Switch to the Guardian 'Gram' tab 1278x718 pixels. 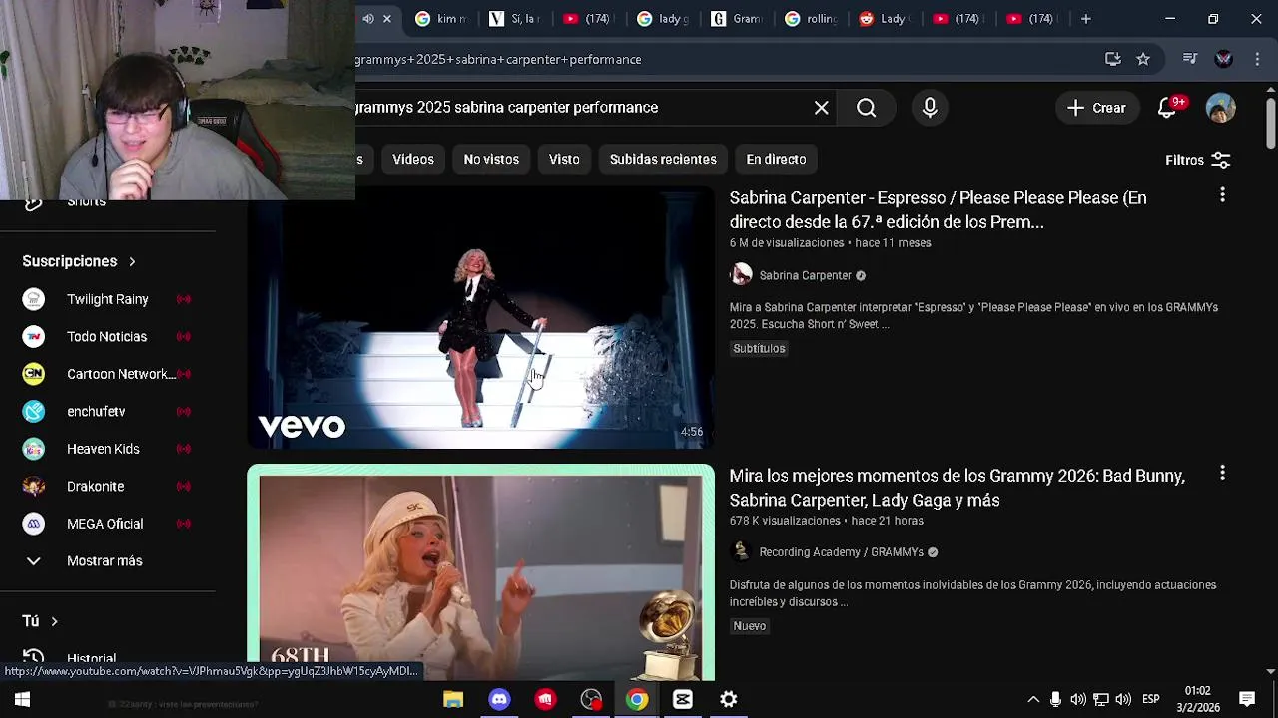pyautogui.click(x=736, y=19)
